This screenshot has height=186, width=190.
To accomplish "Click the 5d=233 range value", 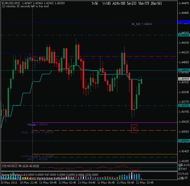I will (132, 4).
